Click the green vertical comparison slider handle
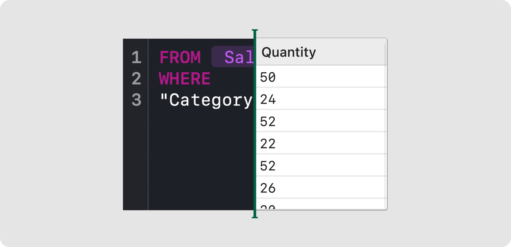Viewport: 511px width, 247px height. (x=255, y=124)
